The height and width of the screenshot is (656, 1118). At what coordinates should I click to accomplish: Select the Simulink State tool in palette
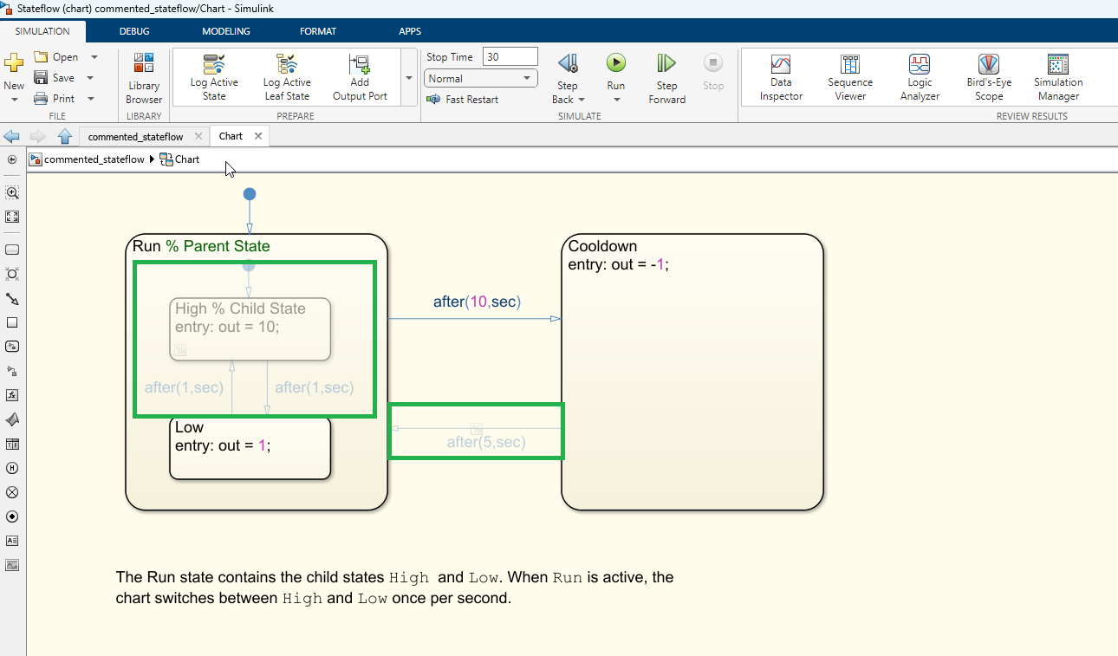pyautogui.click(x=12, y=347)
